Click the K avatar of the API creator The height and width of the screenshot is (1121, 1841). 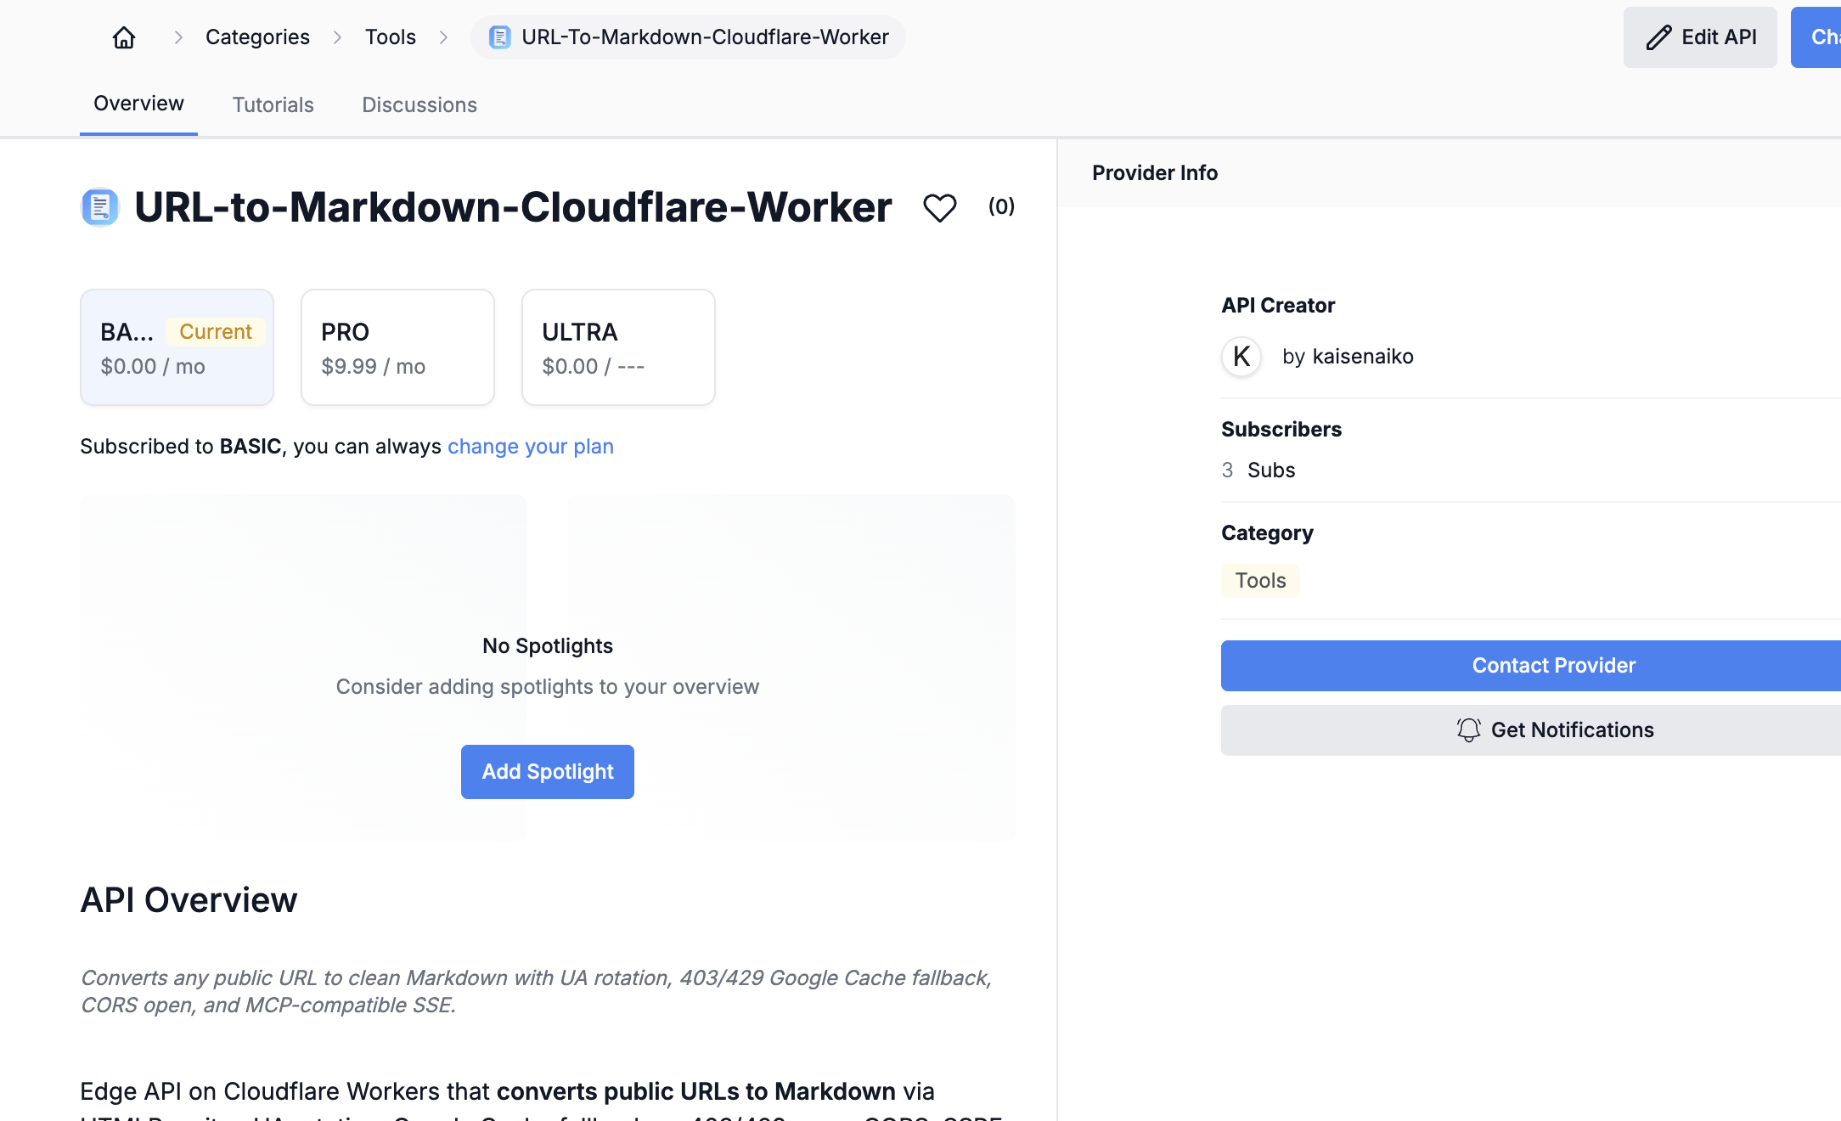coord(1241,357)
